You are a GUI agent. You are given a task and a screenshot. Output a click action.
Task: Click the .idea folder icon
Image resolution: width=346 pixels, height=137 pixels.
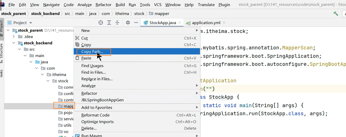pos(20,36)
